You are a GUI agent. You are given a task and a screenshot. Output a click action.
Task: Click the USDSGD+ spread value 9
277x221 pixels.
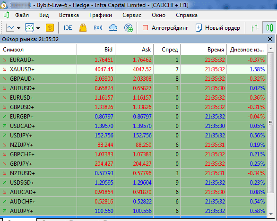pos(177,183)
